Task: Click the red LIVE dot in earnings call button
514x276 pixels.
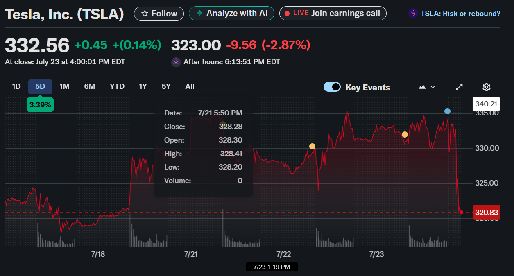Action: [x=287, y=13]
